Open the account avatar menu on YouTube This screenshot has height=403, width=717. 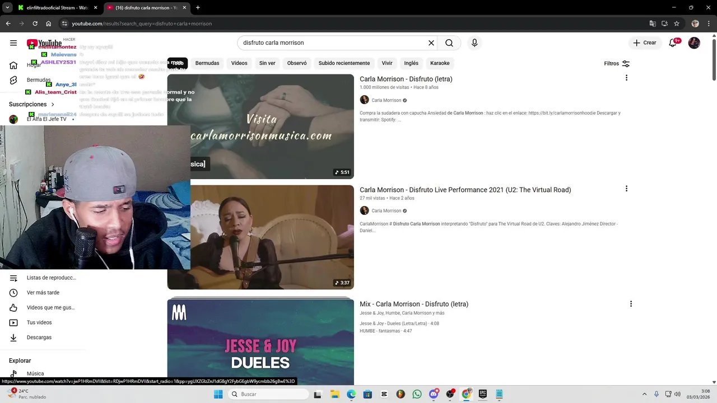(694, 43)
